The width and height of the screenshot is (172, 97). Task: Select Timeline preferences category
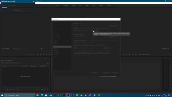[55, 54]
